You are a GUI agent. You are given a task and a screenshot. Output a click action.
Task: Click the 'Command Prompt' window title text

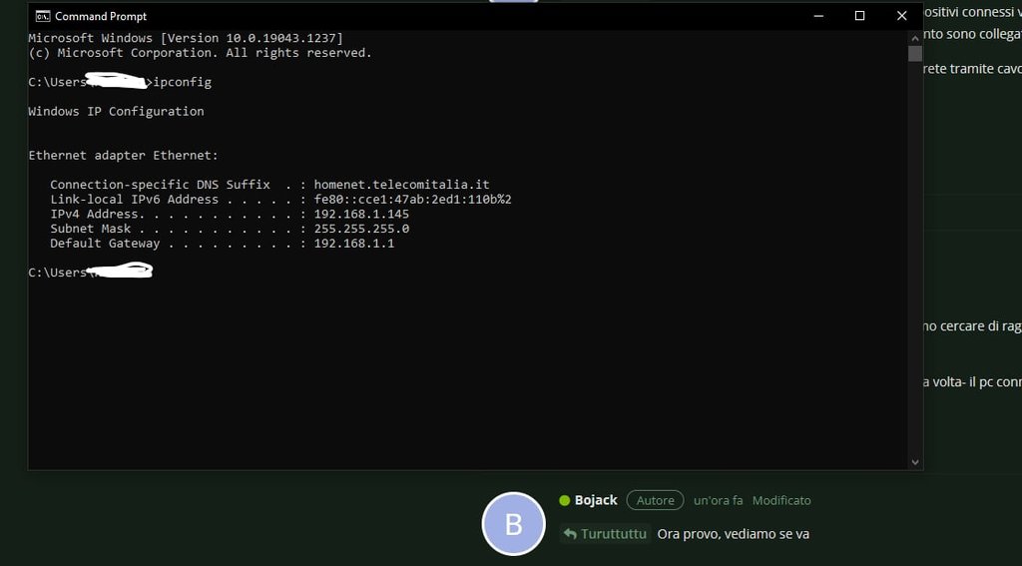pyautogui.click(x=101, y=16)
